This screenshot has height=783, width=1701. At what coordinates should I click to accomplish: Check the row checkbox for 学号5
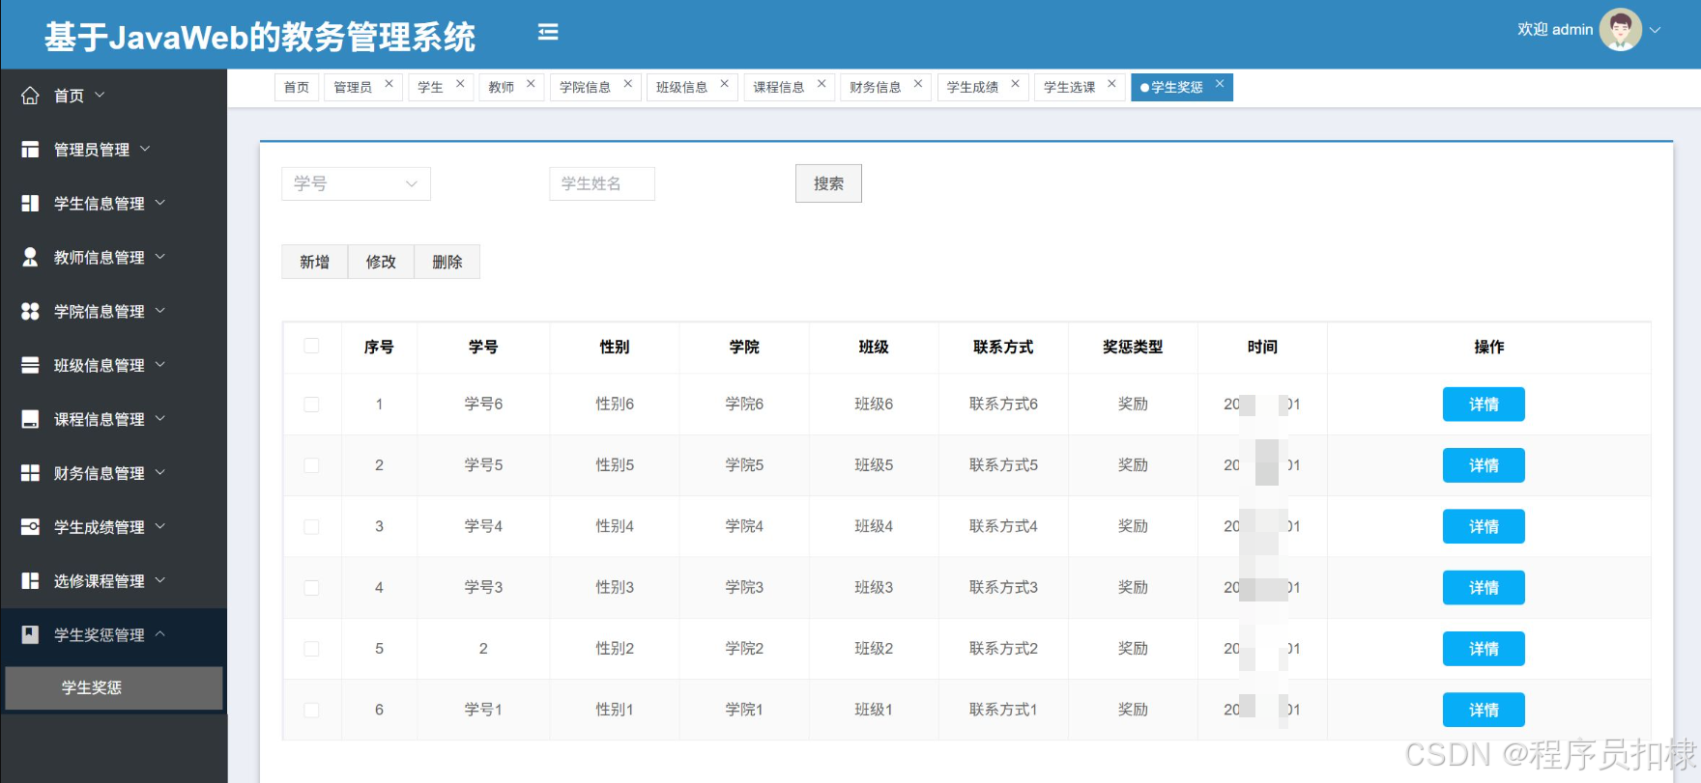(x=311, y=465)
